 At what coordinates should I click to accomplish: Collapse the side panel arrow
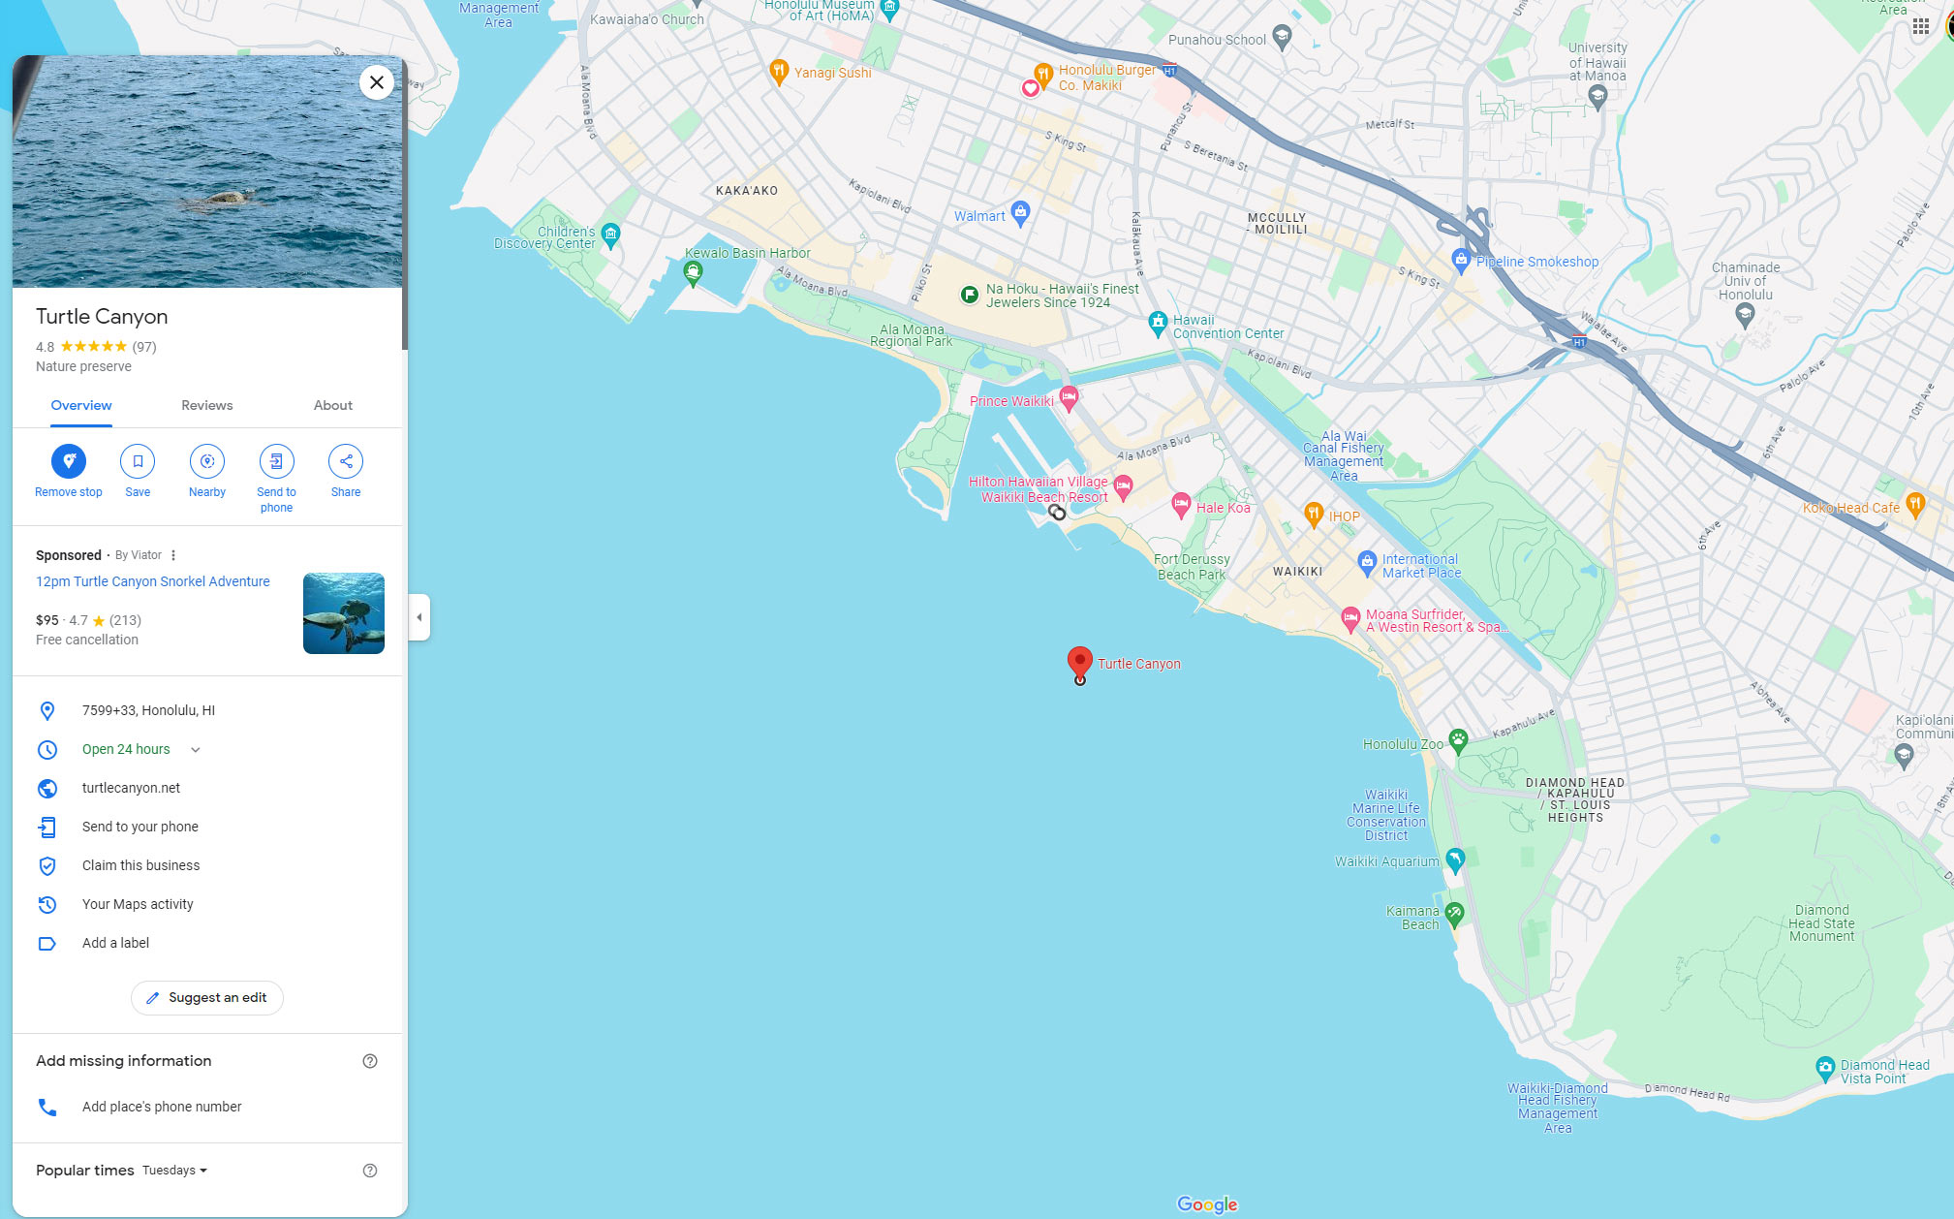pos(419,617)
